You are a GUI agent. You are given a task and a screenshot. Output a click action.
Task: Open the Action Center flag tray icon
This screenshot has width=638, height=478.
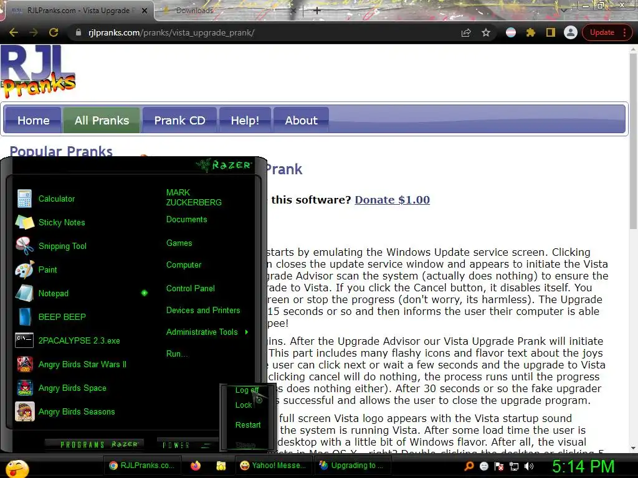(x=499, y=466)
